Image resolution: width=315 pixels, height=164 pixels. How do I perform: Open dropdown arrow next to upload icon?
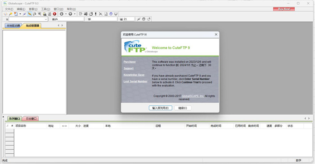click(75, 14)
